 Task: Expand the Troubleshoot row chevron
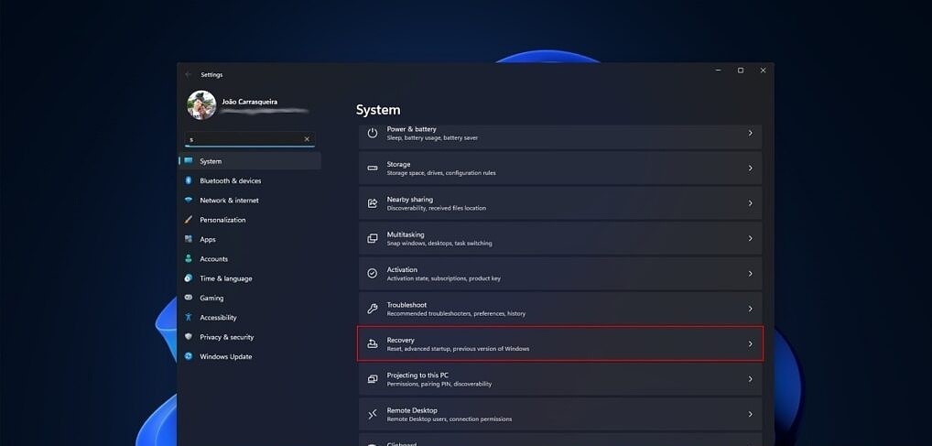point(750,309)
